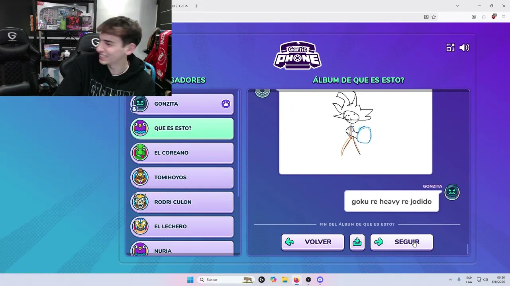Select player TOMIHOYOS
The height and width of the screenshot is (286, 510).
click(182, 178)
